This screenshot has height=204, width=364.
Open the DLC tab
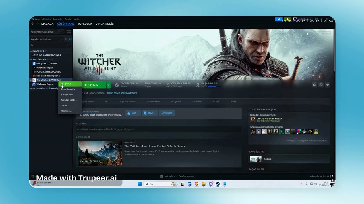[107, 101]
